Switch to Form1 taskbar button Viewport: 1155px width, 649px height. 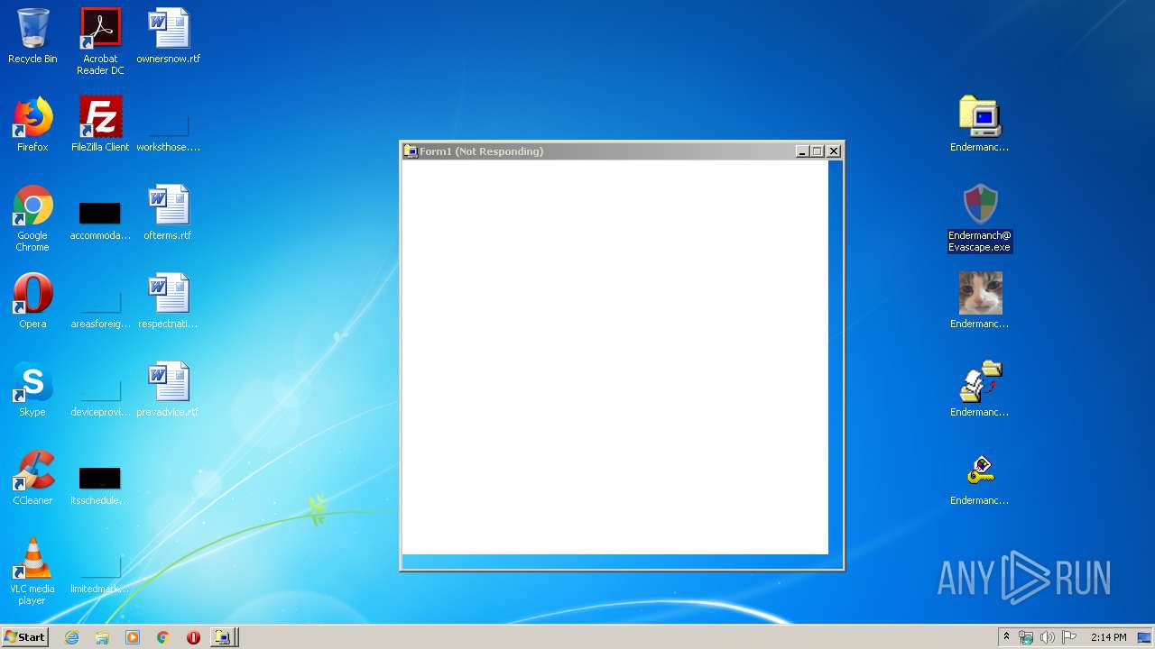224,637
